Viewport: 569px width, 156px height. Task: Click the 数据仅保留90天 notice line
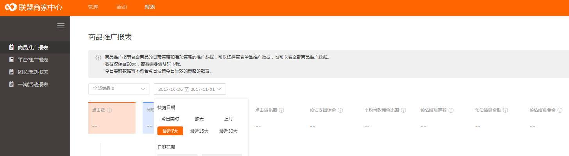pos(143,64)
